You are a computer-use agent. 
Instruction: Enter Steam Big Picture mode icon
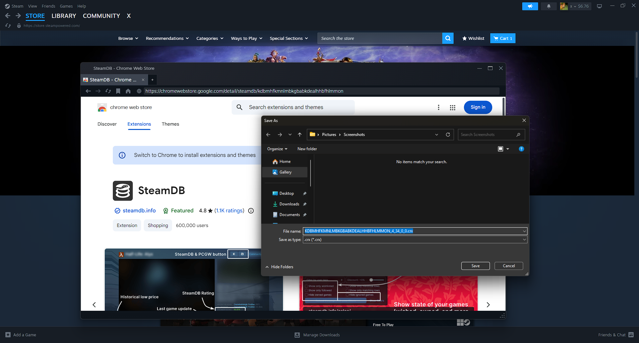tap(599, 6)
